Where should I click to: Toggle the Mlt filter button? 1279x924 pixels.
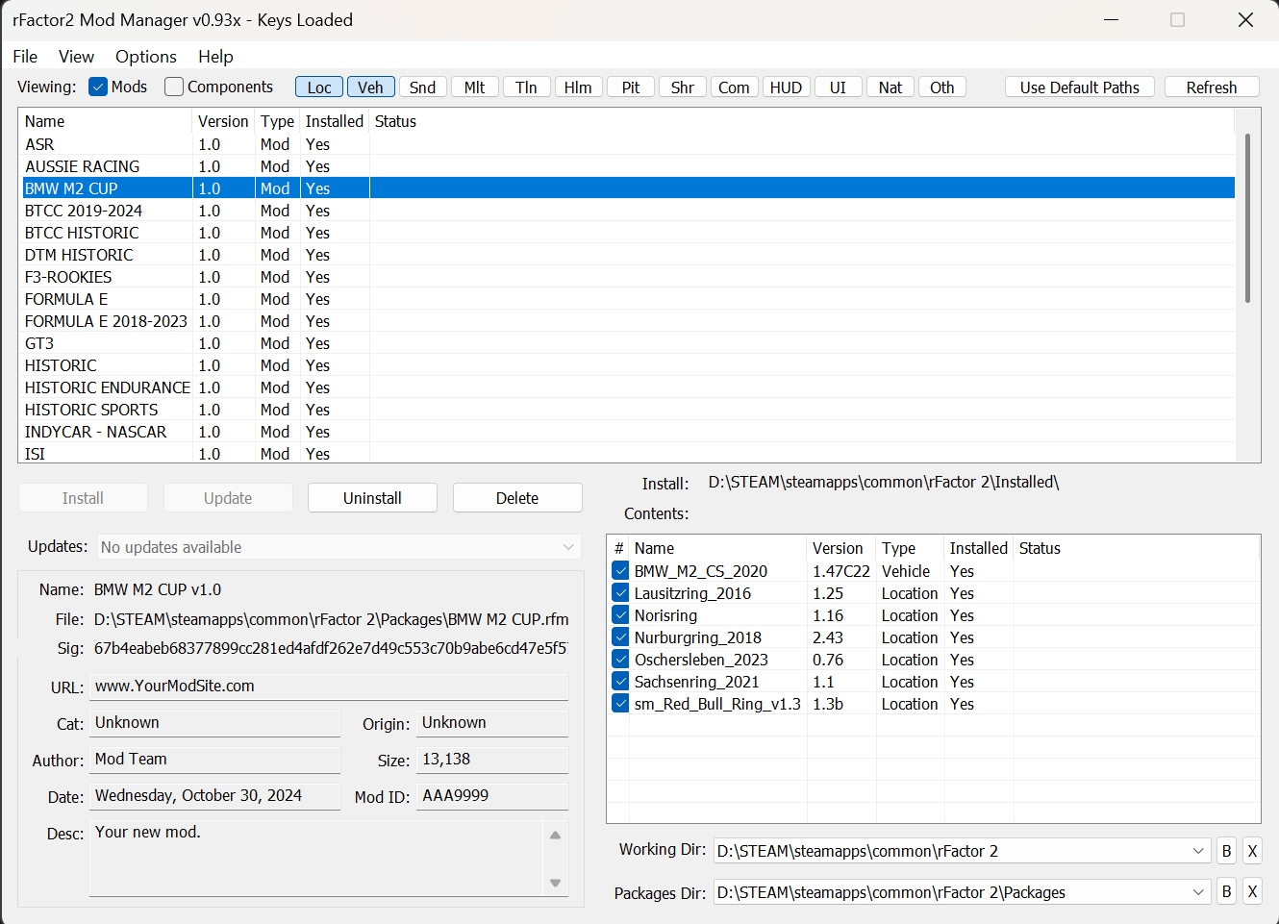tap(475, 87)
